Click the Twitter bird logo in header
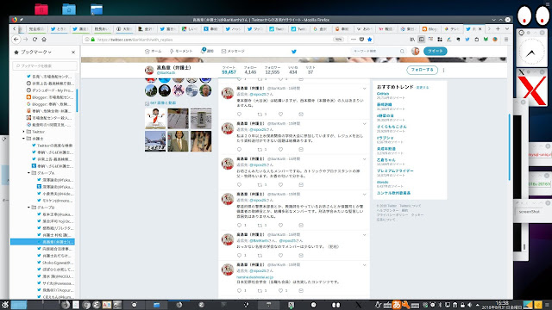This screenshot has height=310, width=552. click(x=294, y=52)
